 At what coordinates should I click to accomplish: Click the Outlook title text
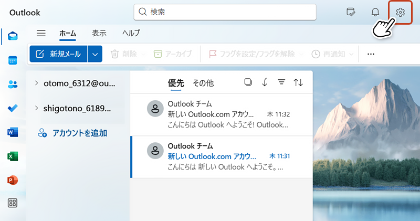click(25, 13)
